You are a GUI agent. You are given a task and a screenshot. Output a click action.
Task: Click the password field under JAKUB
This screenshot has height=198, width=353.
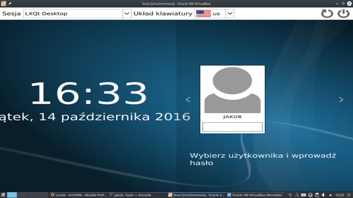tap(232, 127)
